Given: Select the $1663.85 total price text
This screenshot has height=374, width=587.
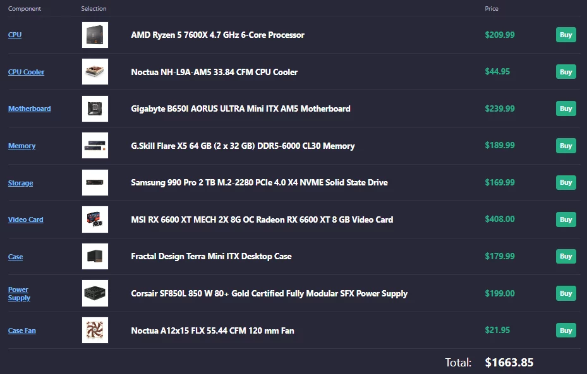Looking at the screenshot, I should tap(509, 362).
